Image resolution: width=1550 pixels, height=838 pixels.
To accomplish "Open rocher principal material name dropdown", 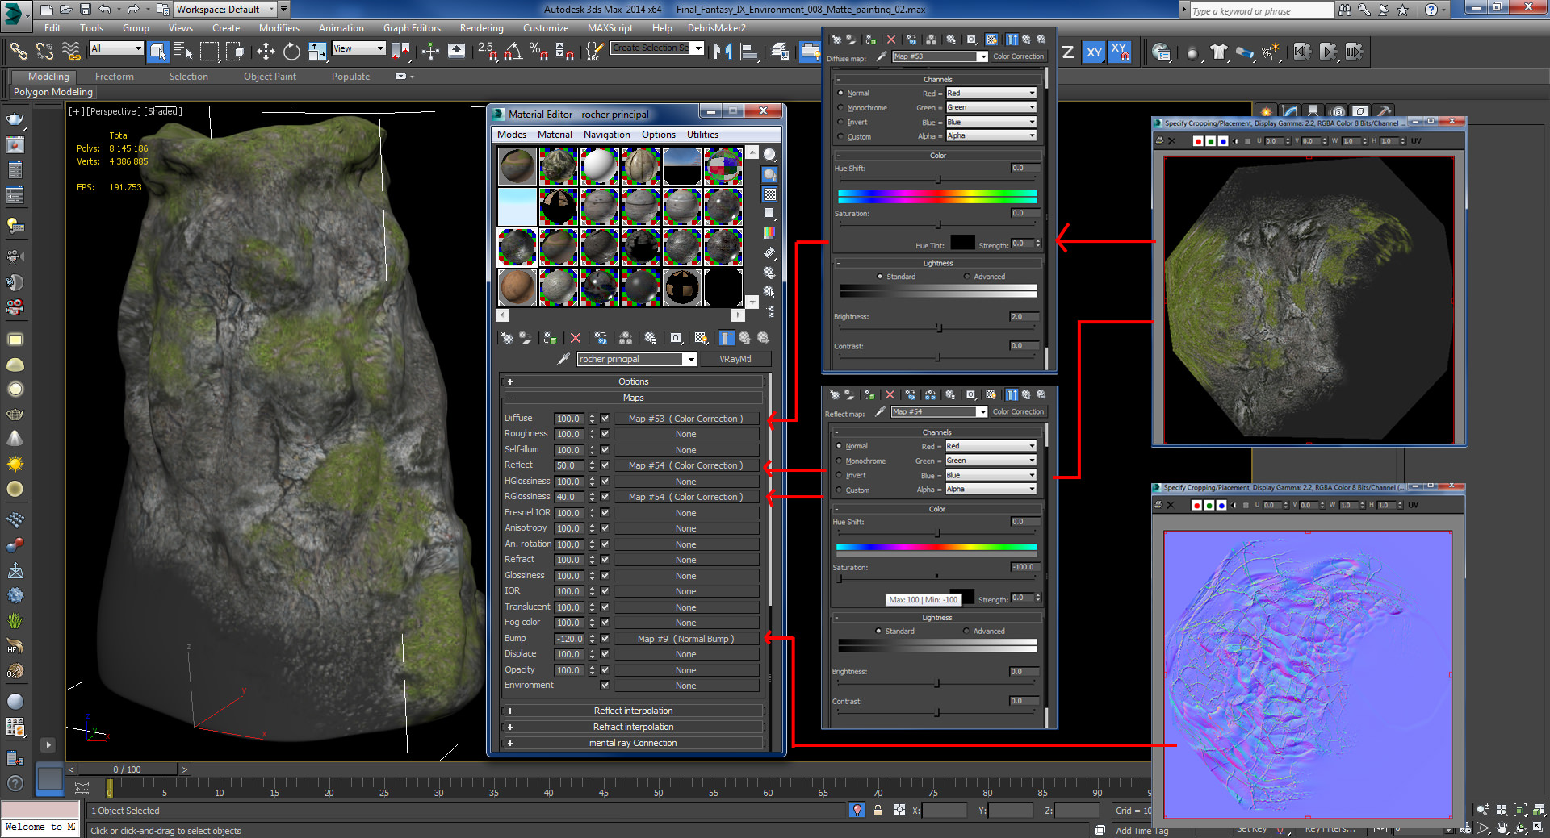I will [690, 360].
